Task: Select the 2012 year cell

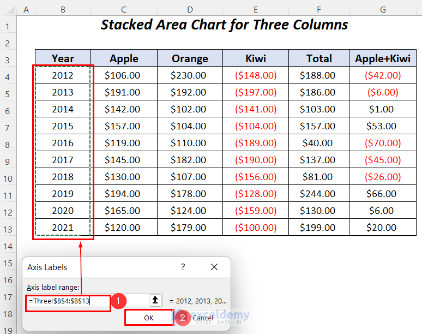Action: pyautogui.click(x=63, y=75)
